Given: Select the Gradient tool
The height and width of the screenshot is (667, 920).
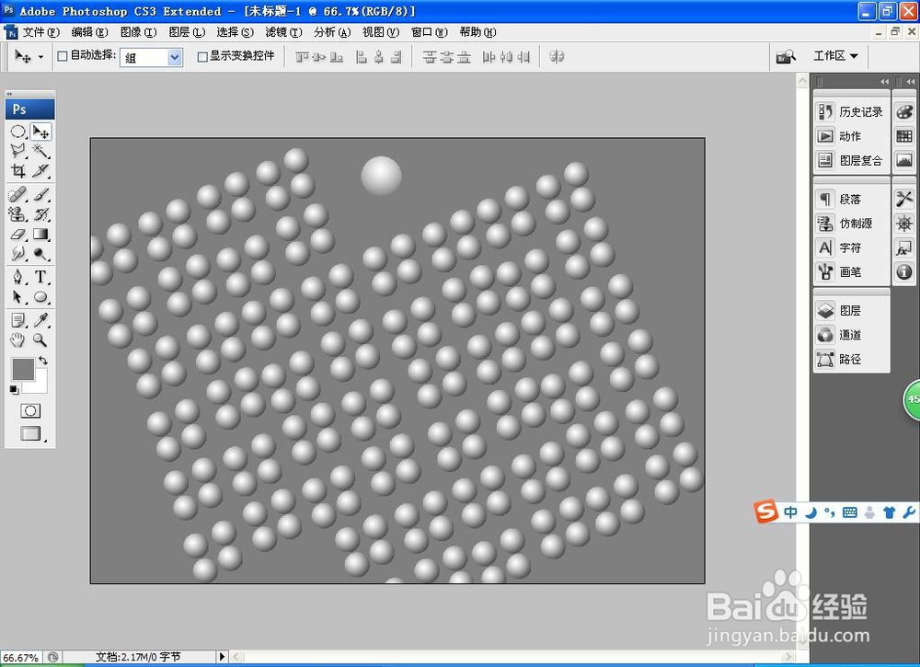Looking at the screenshot, I should coord(40,234).
